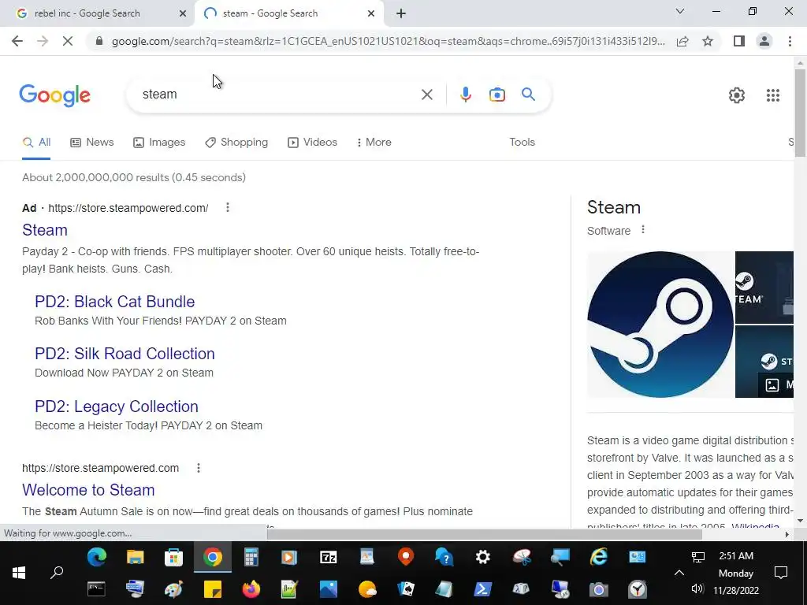Open the Google apps grid
Image resolution: width=807 pixels, height=605 pixels.
point(772,95)
